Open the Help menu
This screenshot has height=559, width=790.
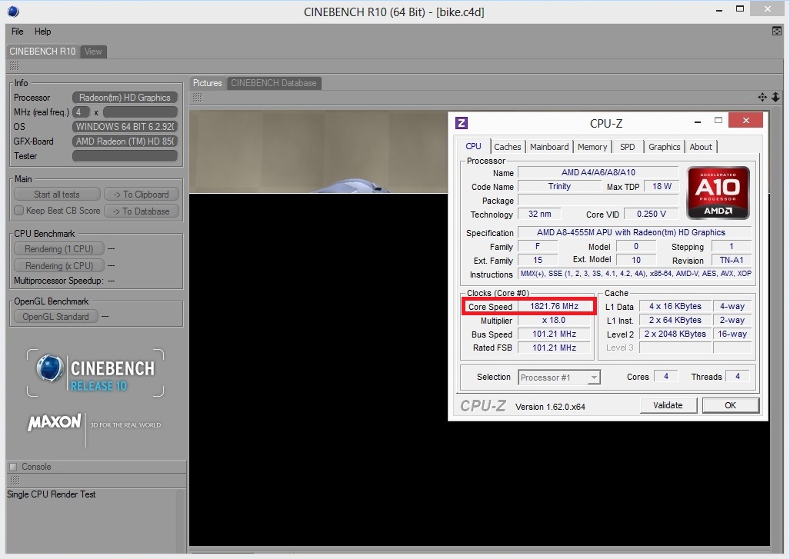pyautogui.click(x=43, y=32)
